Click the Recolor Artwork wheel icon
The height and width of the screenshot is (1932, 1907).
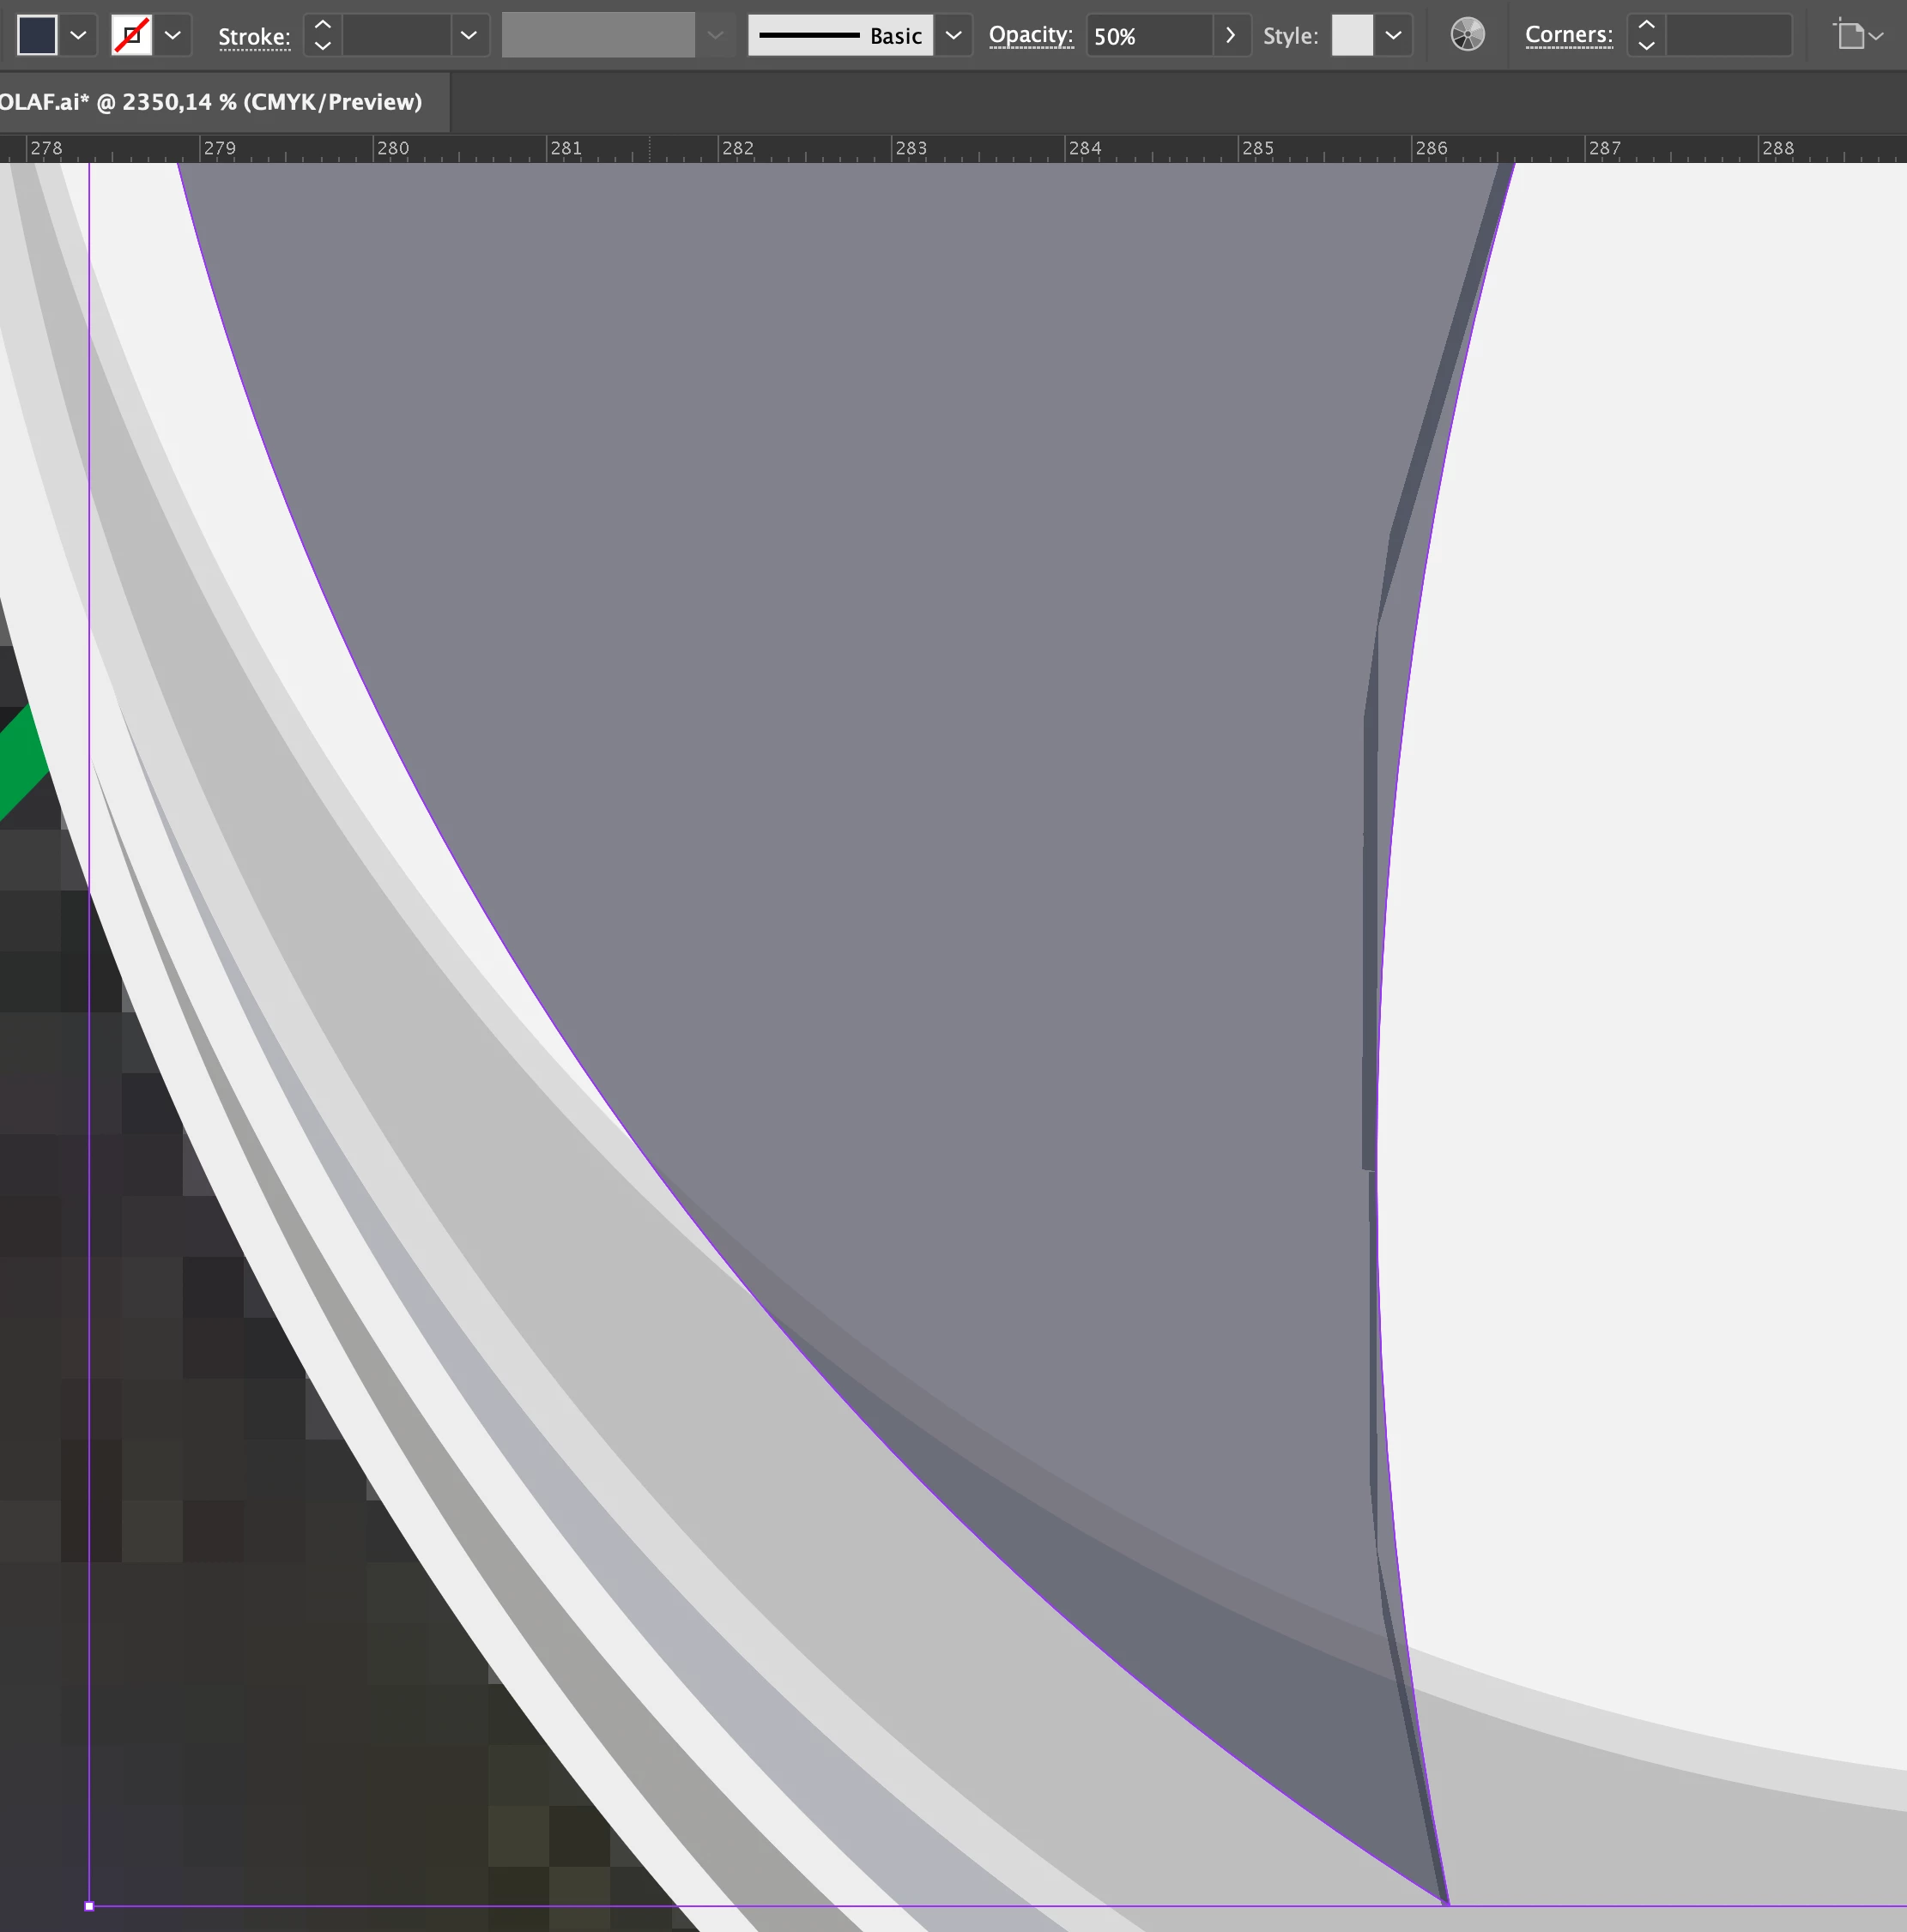pos(1467,35)
